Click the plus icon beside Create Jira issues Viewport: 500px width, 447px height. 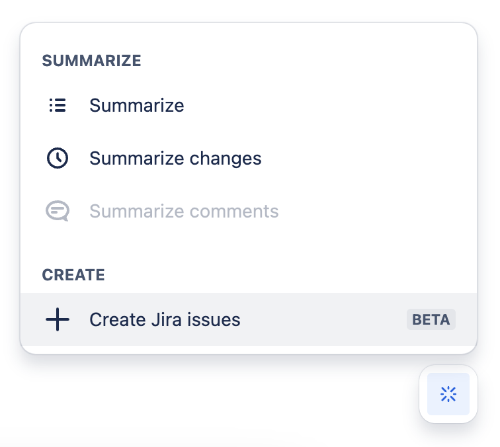coord(58,320)
